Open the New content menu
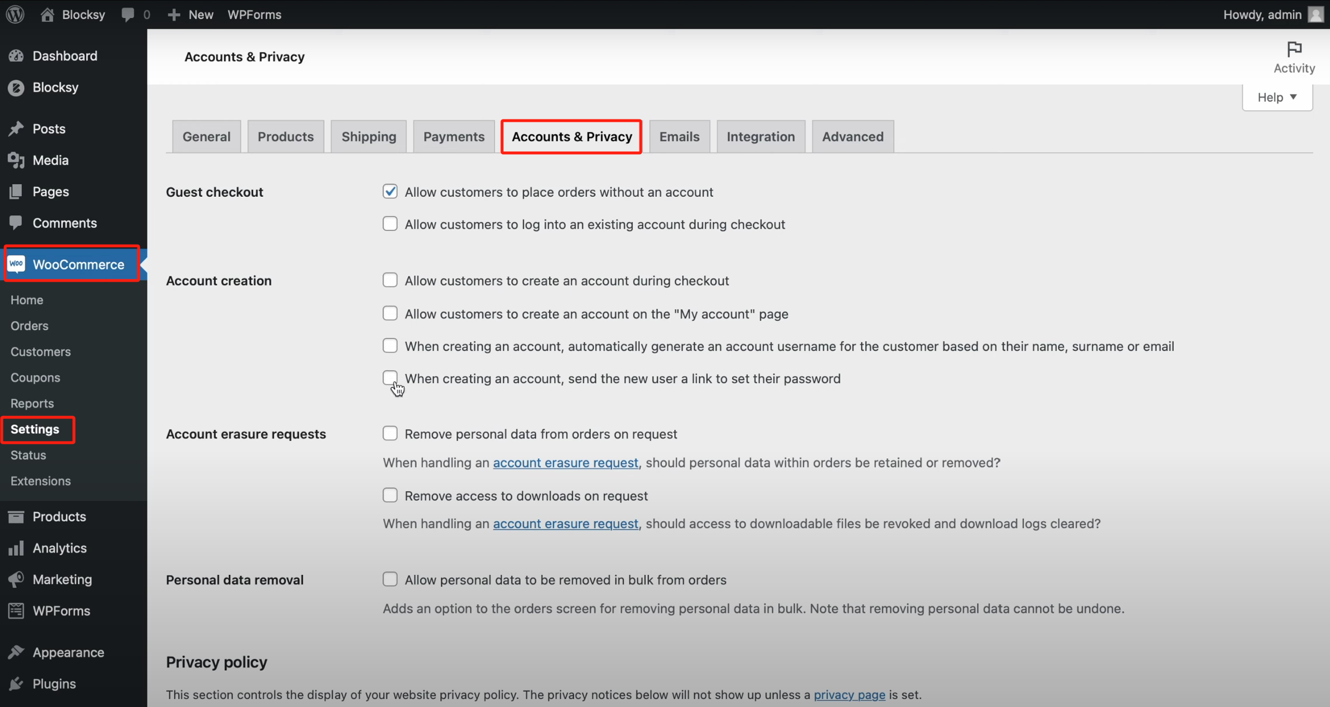 [191, 14]
